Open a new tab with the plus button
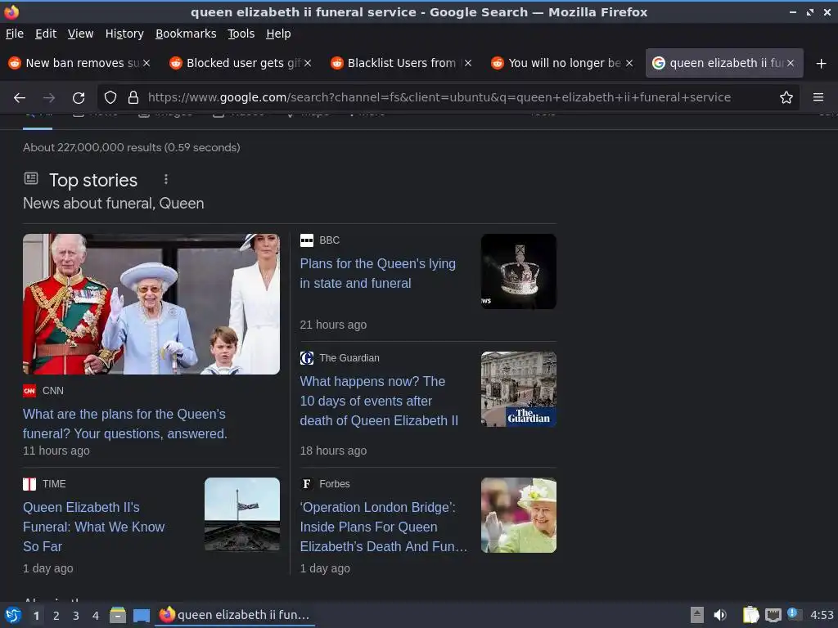The height and width of the screenshot is (628, 838). (822, 64)
